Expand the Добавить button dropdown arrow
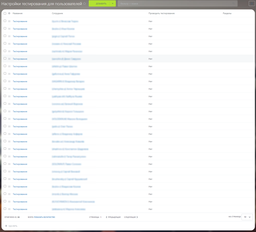256x232 pixels. pos(113,4)
